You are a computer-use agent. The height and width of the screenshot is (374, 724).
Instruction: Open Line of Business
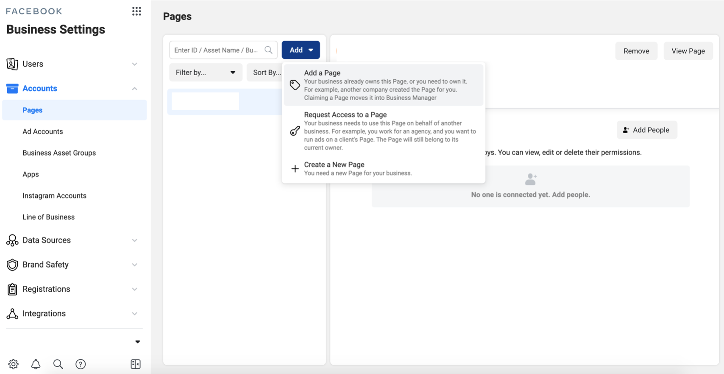pyautogui.click(x=48, y=217)
